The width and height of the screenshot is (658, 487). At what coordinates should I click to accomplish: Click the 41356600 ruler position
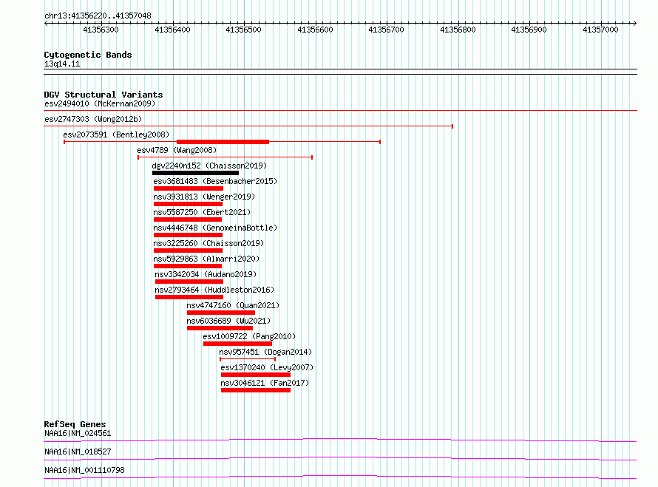tap(315, 30)
